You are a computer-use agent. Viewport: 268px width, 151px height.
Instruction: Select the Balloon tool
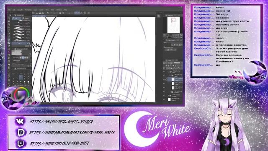9,83
